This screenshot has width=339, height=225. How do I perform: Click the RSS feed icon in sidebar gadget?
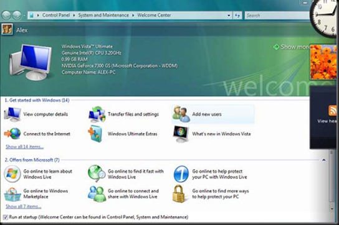333,110
